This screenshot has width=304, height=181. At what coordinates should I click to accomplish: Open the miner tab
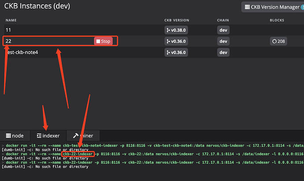coord(83,136)
